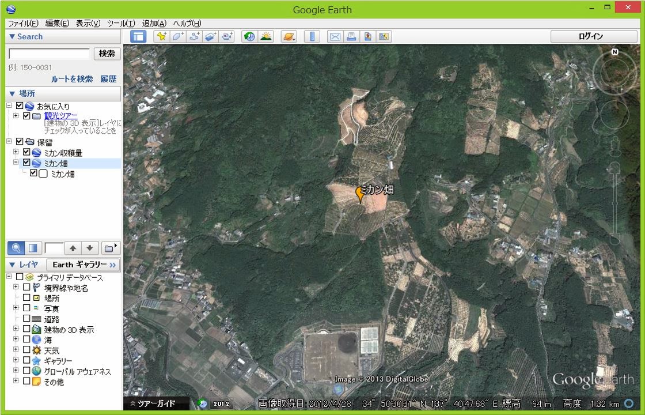Uncheck the 保留 folder checkbox
This screenshot has height=415, width=645.
pyautogui.click(x=20, y=141)
